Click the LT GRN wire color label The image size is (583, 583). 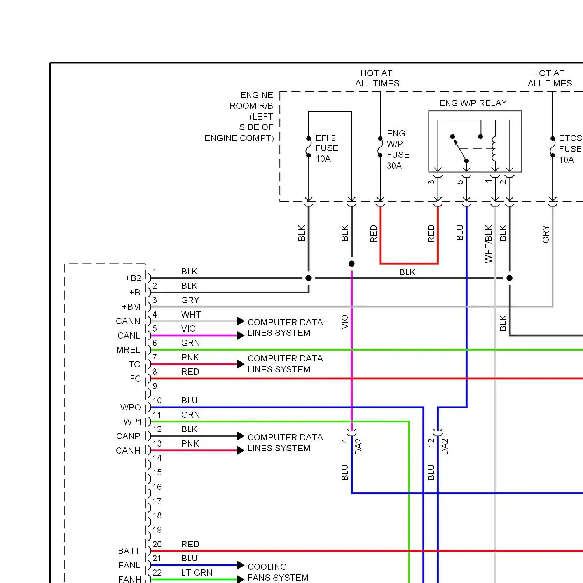click(197, 573)
